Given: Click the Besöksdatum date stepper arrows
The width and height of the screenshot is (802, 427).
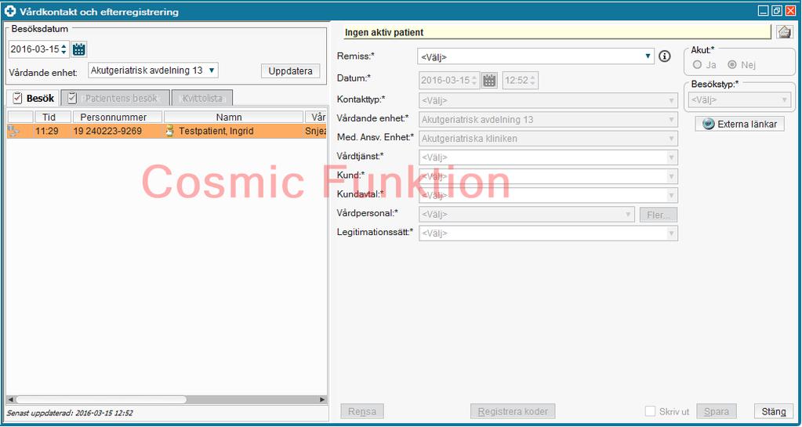Looking at the screenshot, I should click(x=64, y=49).
